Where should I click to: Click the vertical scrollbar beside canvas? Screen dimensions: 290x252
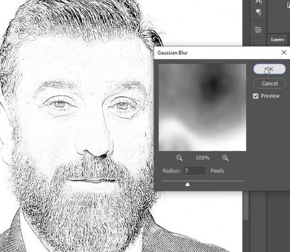coord(246,206)
